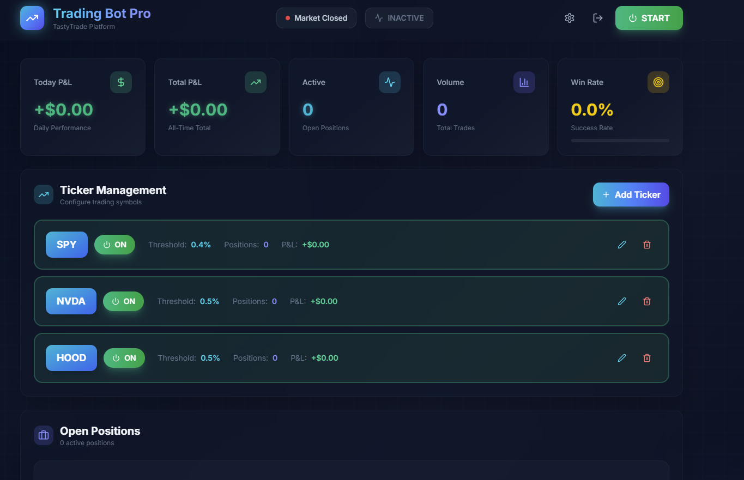
Task: Click the HOOD P&L value +$0.00
Action: [325, 358]
